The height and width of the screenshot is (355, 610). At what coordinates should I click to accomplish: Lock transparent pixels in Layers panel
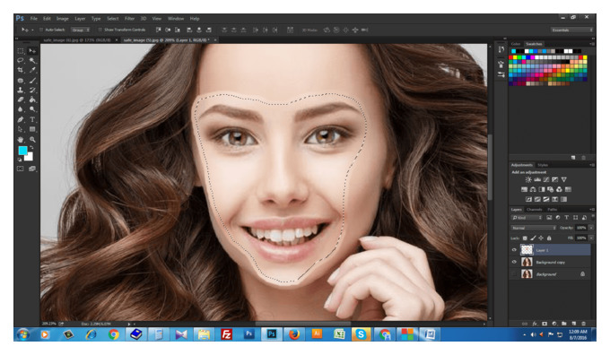[525, 238]
